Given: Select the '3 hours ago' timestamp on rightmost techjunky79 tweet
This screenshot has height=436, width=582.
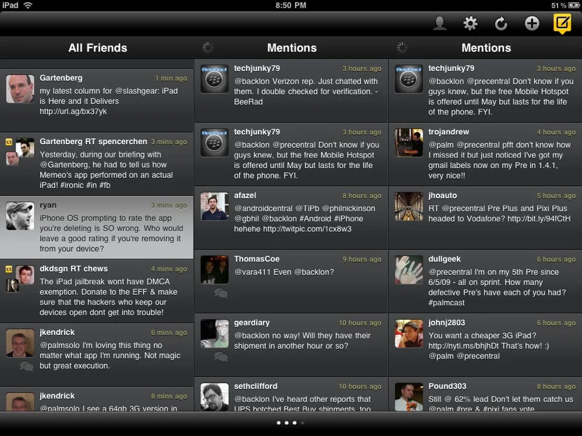Looking at the screenshot, I should 556,68.
